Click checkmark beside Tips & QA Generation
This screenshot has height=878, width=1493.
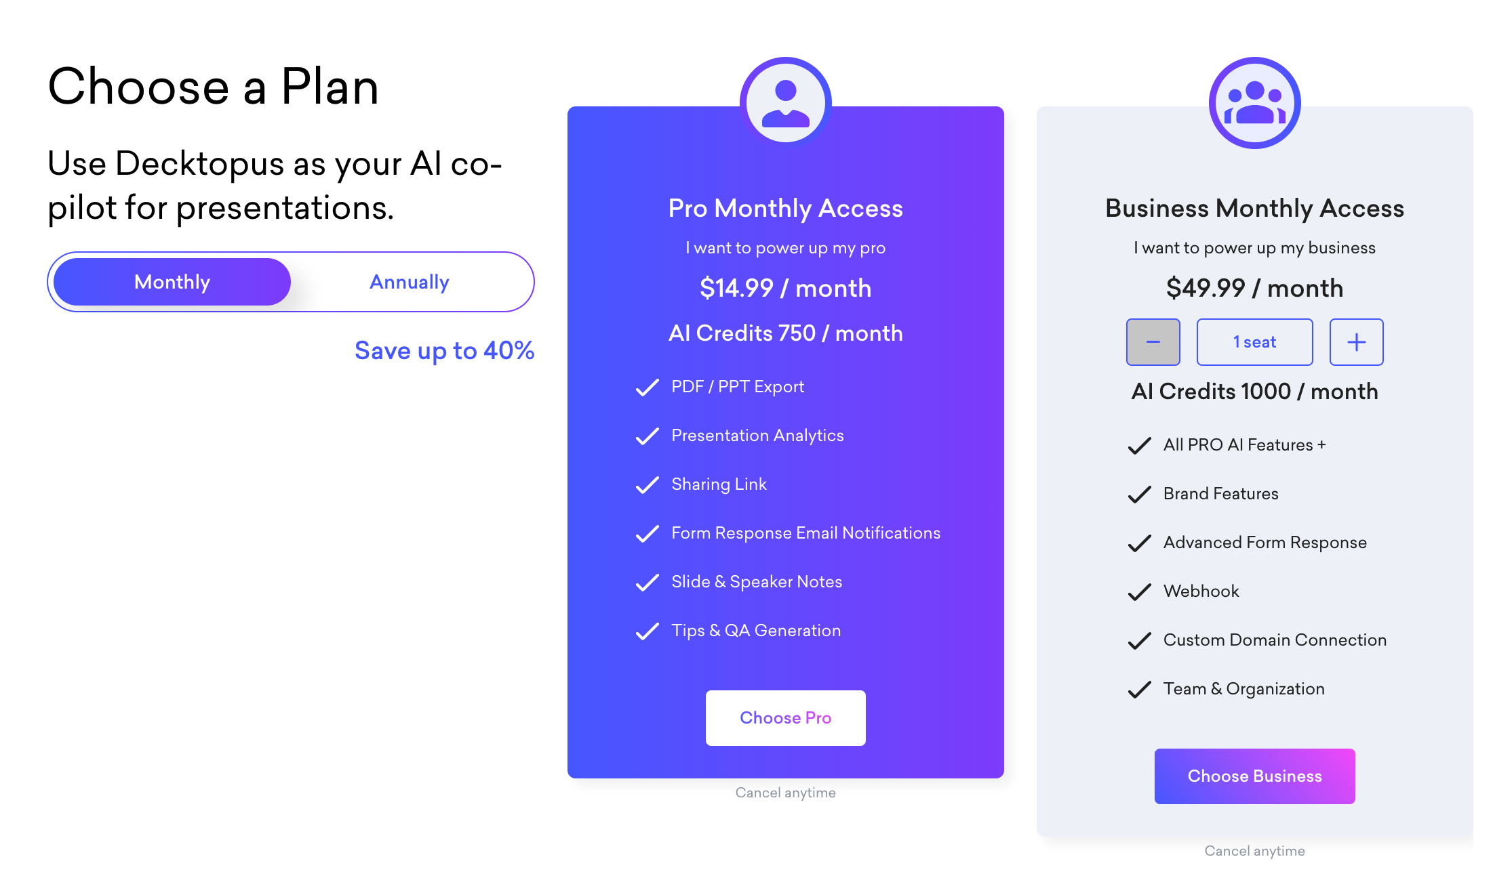coord(648,631)
